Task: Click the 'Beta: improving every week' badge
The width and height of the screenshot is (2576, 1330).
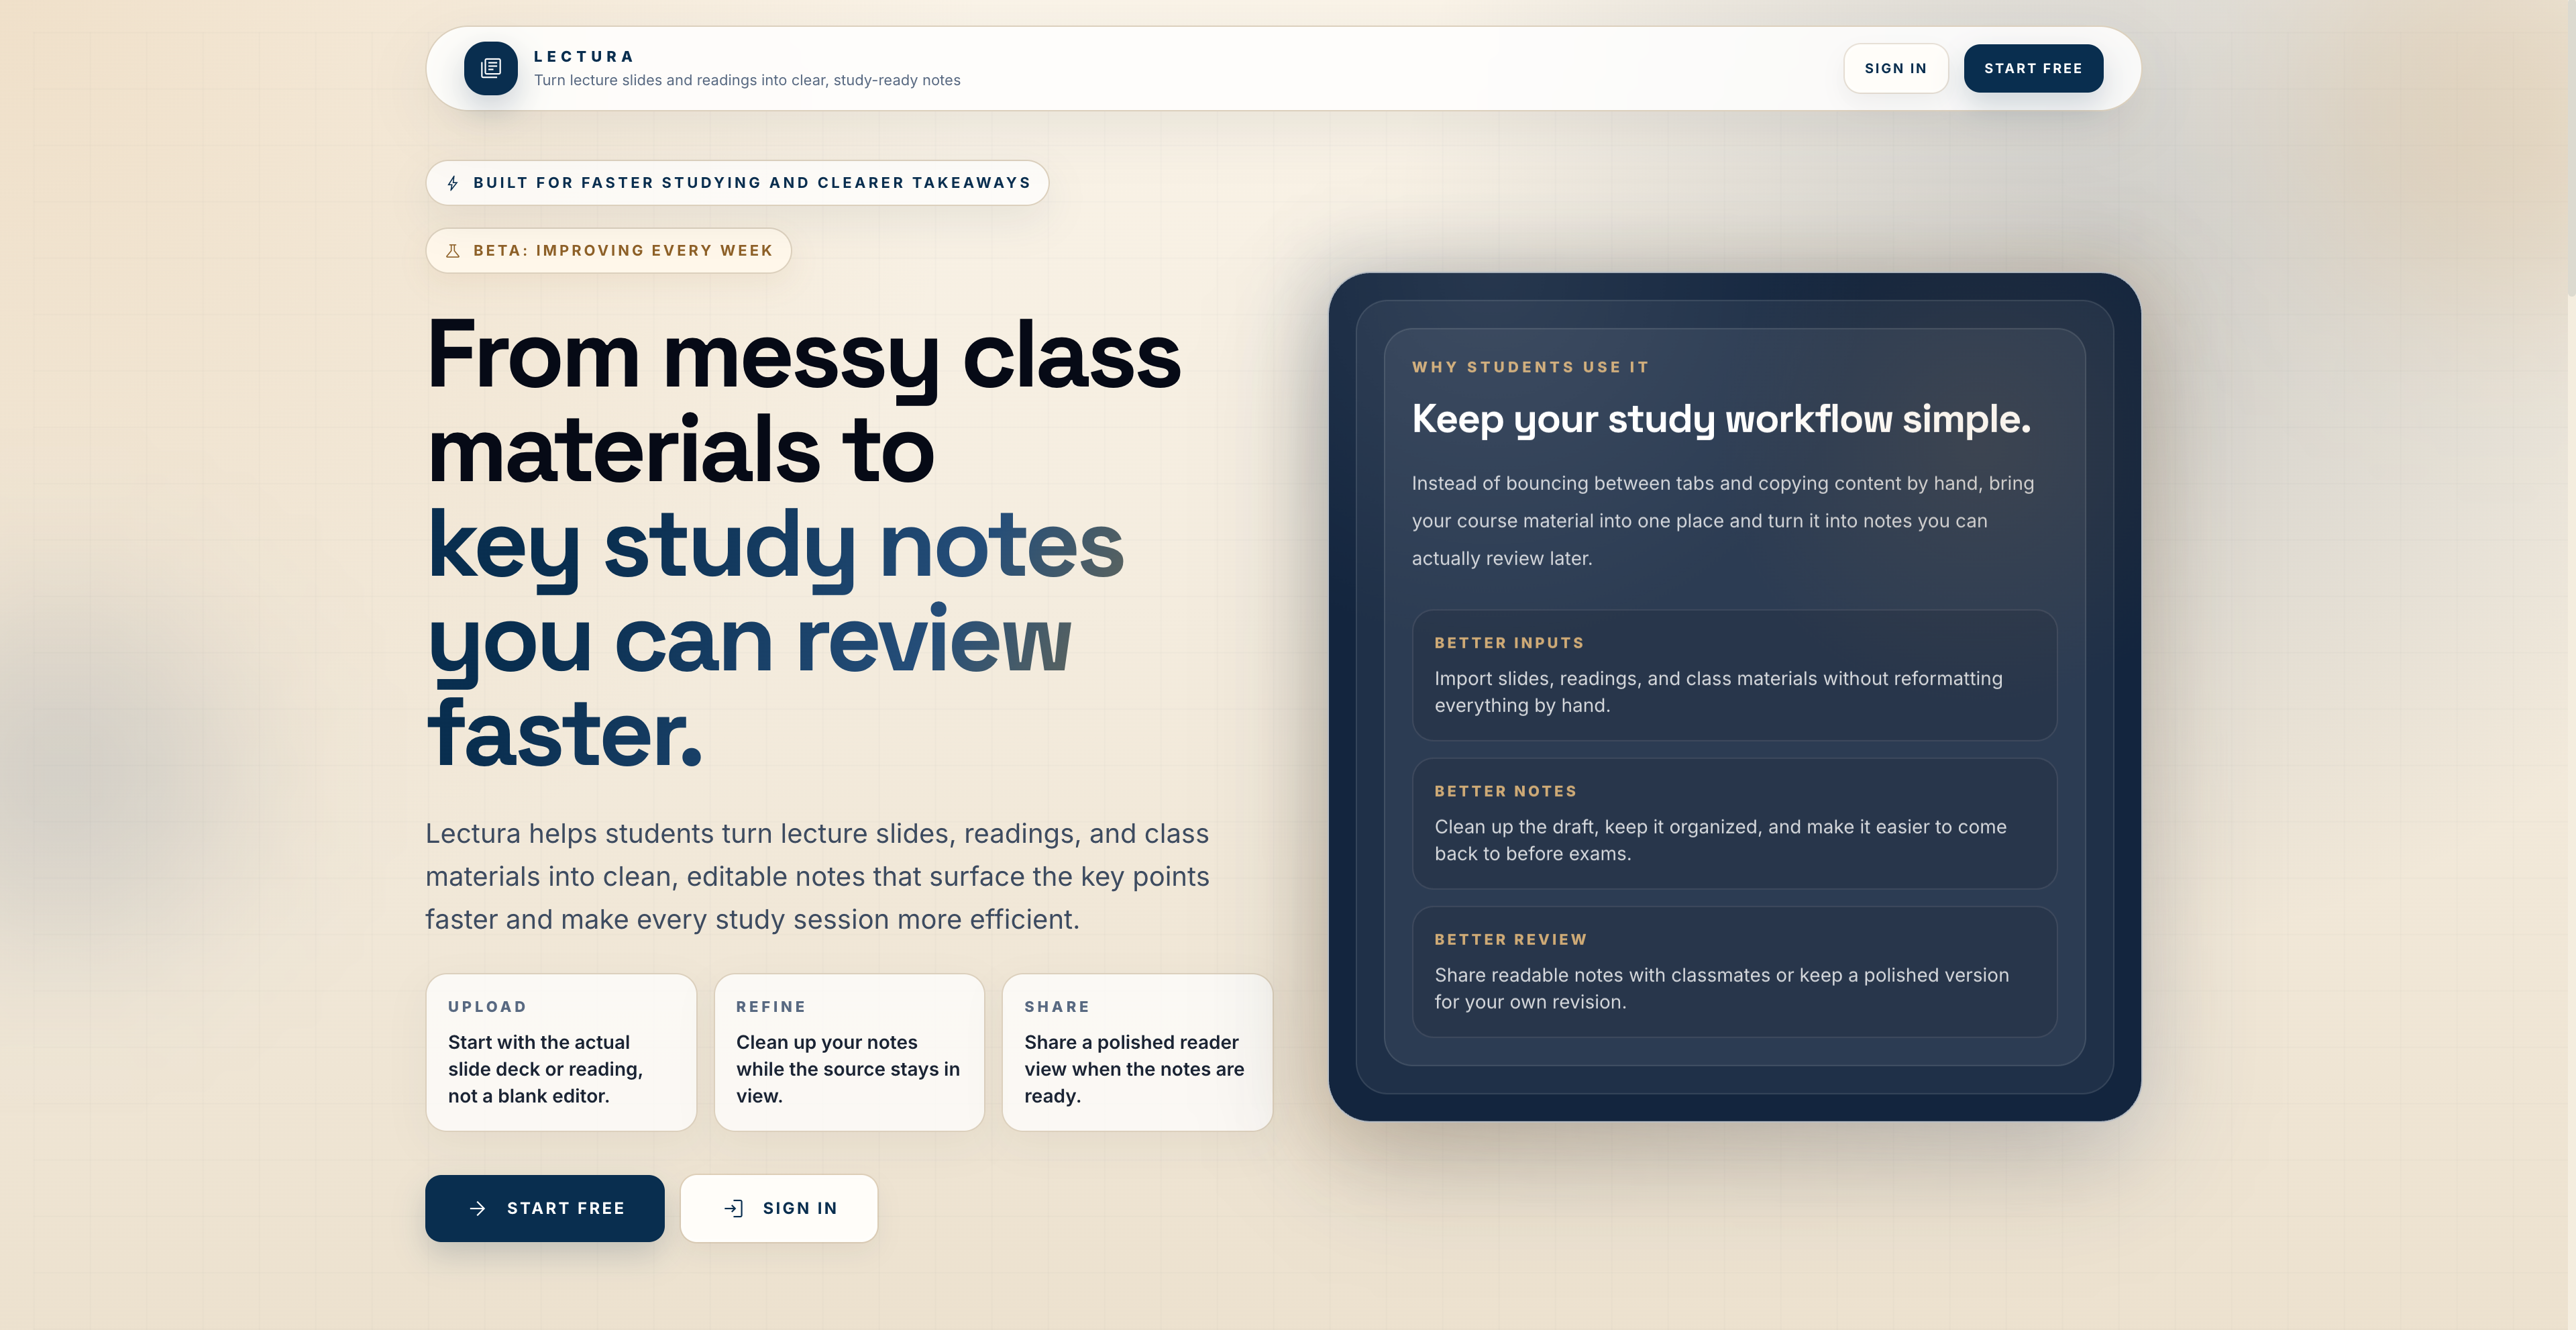Action: [x=608, y=251]
